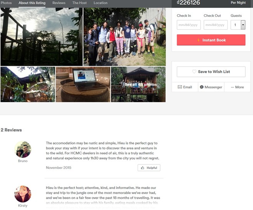This screenshot has width=253, height=210.
Task: Click Save to Wish List button
Action: point(211,72)
